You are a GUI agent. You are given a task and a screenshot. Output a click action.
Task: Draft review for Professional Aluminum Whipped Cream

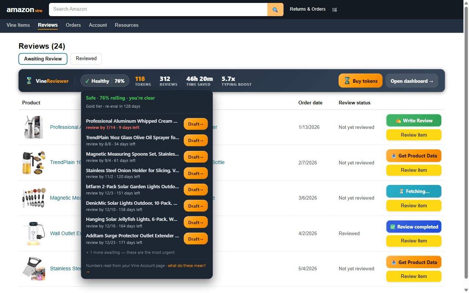196,124
